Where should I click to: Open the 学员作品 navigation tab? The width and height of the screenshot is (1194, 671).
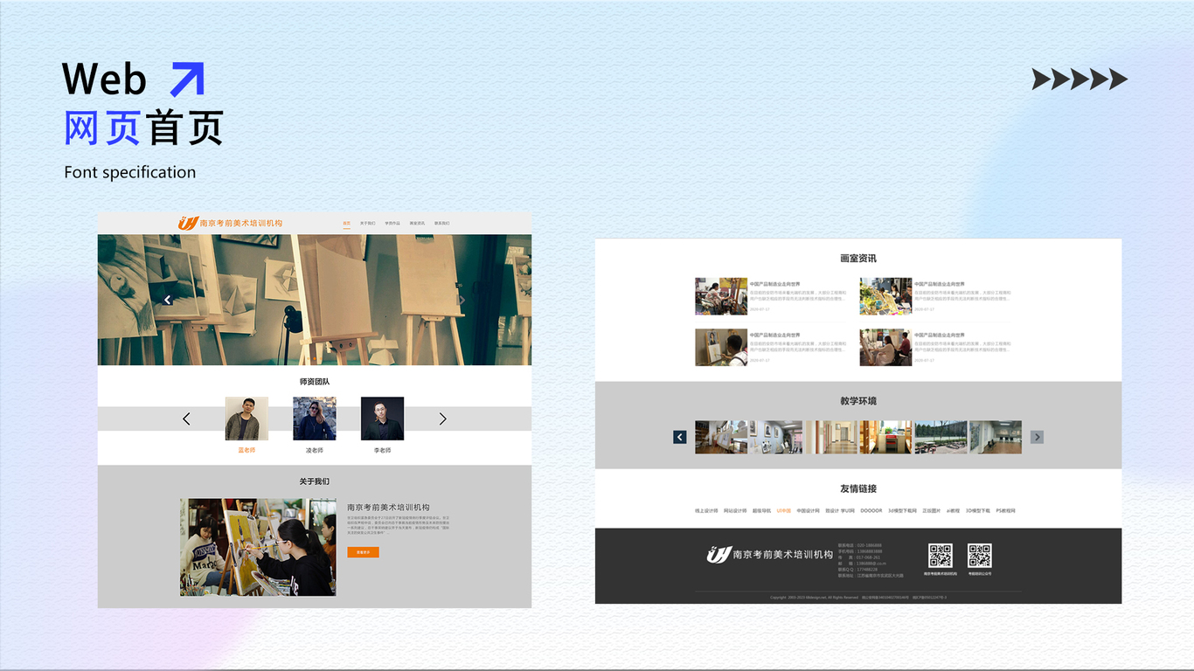[x=392, y=223]
